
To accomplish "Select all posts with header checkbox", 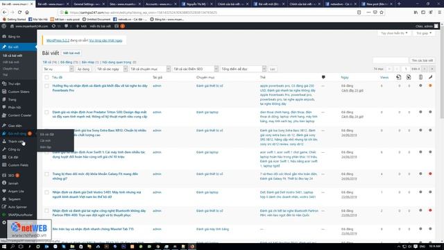I will click(x=46, y=77).
